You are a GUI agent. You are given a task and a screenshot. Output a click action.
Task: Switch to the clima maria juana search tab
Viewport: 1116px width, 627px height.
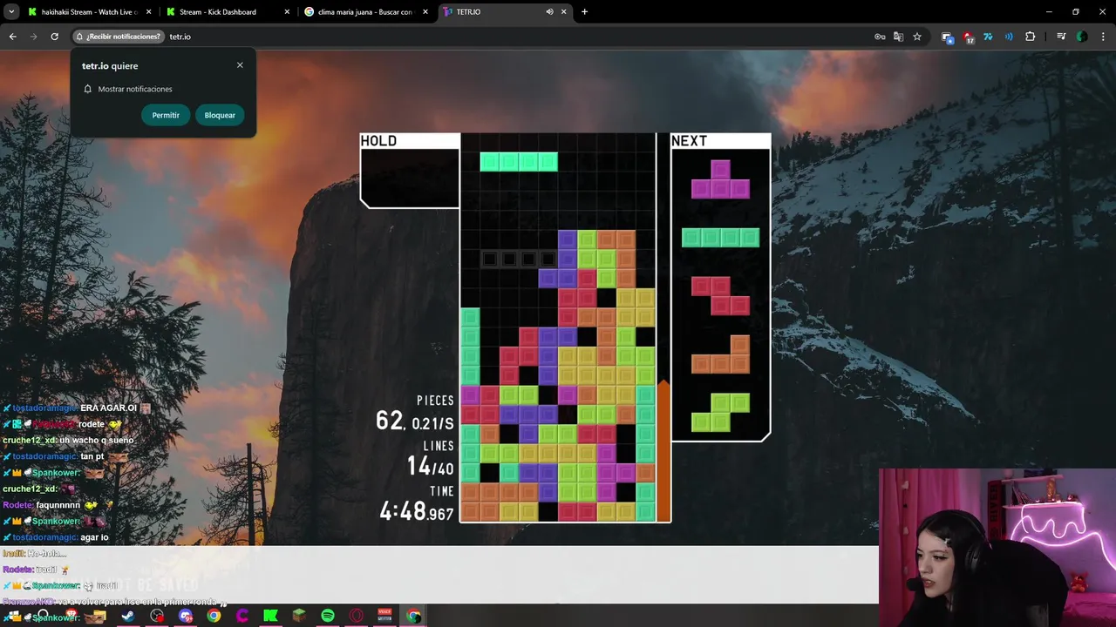[x=364, y=12]
